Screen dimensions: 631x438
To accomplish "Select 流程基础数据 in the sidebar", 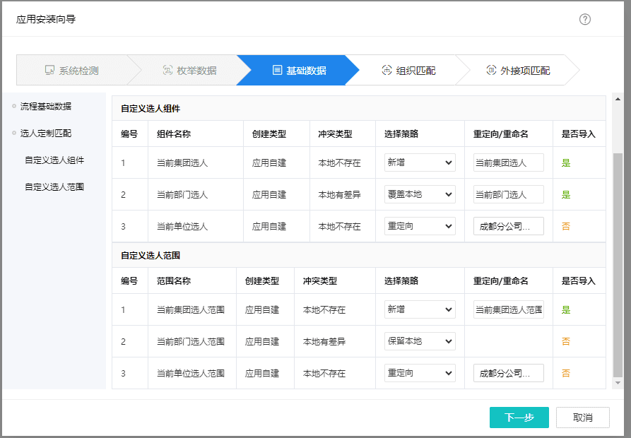I will pyautogui.click(x=45, y=107).
